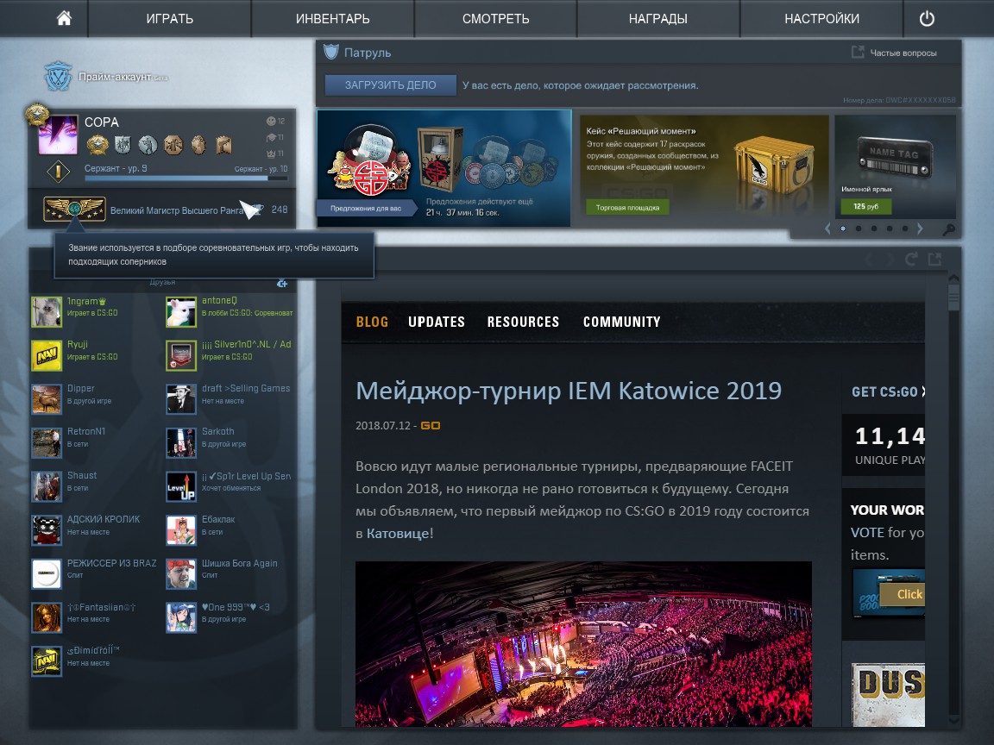Select friend RetronN1 in list
Screen dimensions: 994x745
click(95, 443)
